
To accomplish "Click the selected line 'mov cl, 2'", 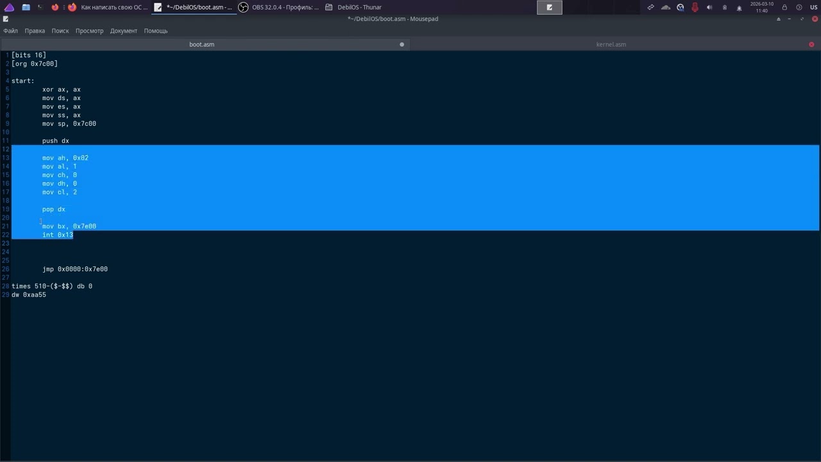I will tap(60, 192).
